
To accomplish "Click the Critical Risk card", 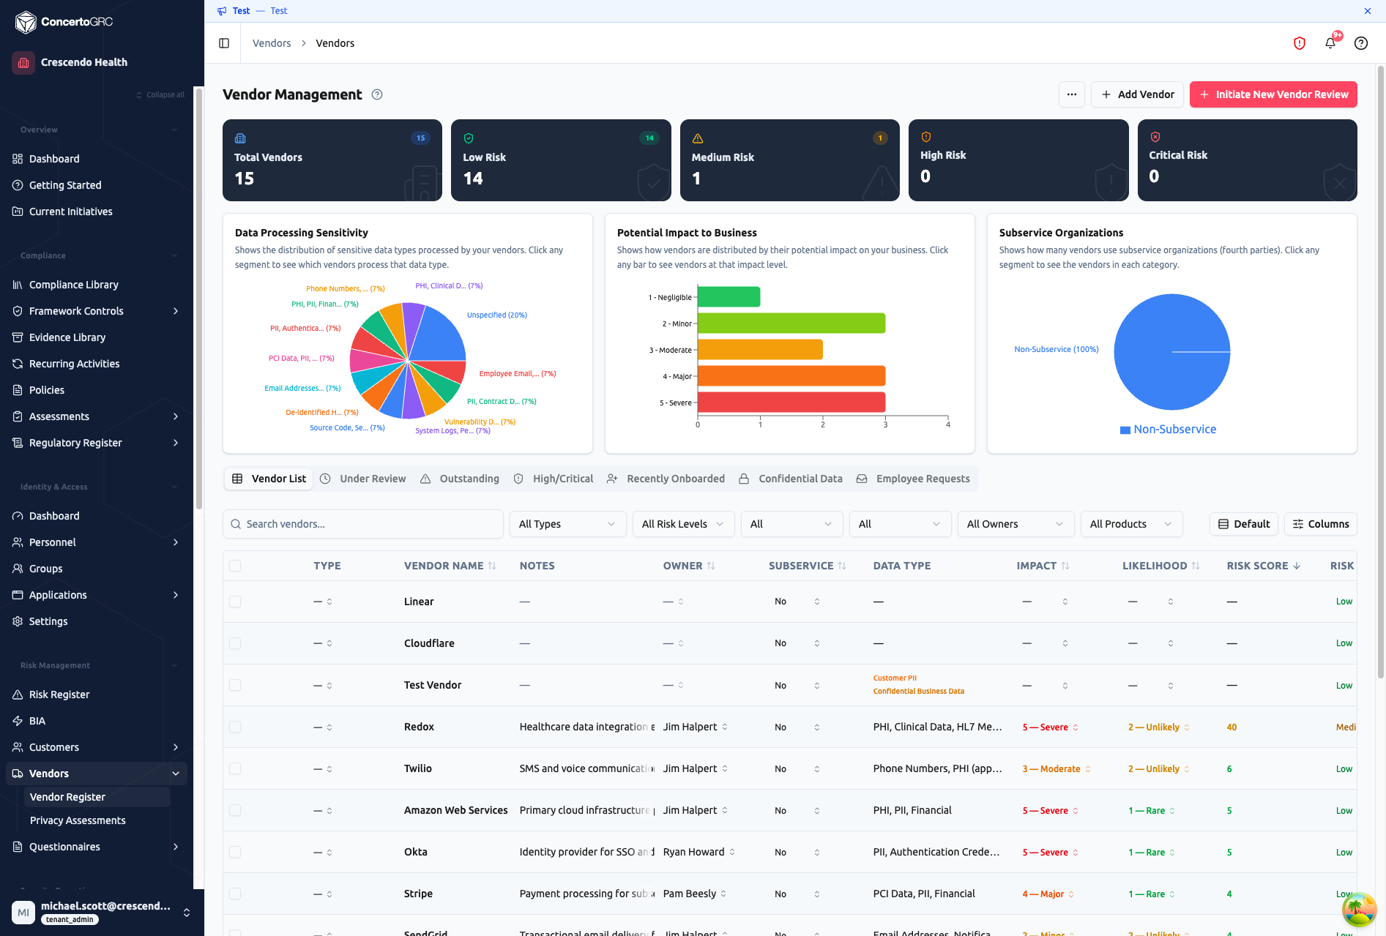I will (1247, 160).
